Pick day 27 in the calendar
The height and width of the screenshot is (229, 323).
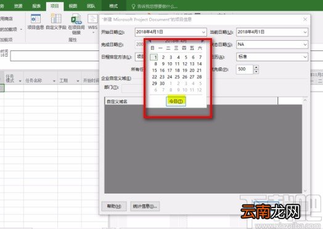[x=192, y=77]
